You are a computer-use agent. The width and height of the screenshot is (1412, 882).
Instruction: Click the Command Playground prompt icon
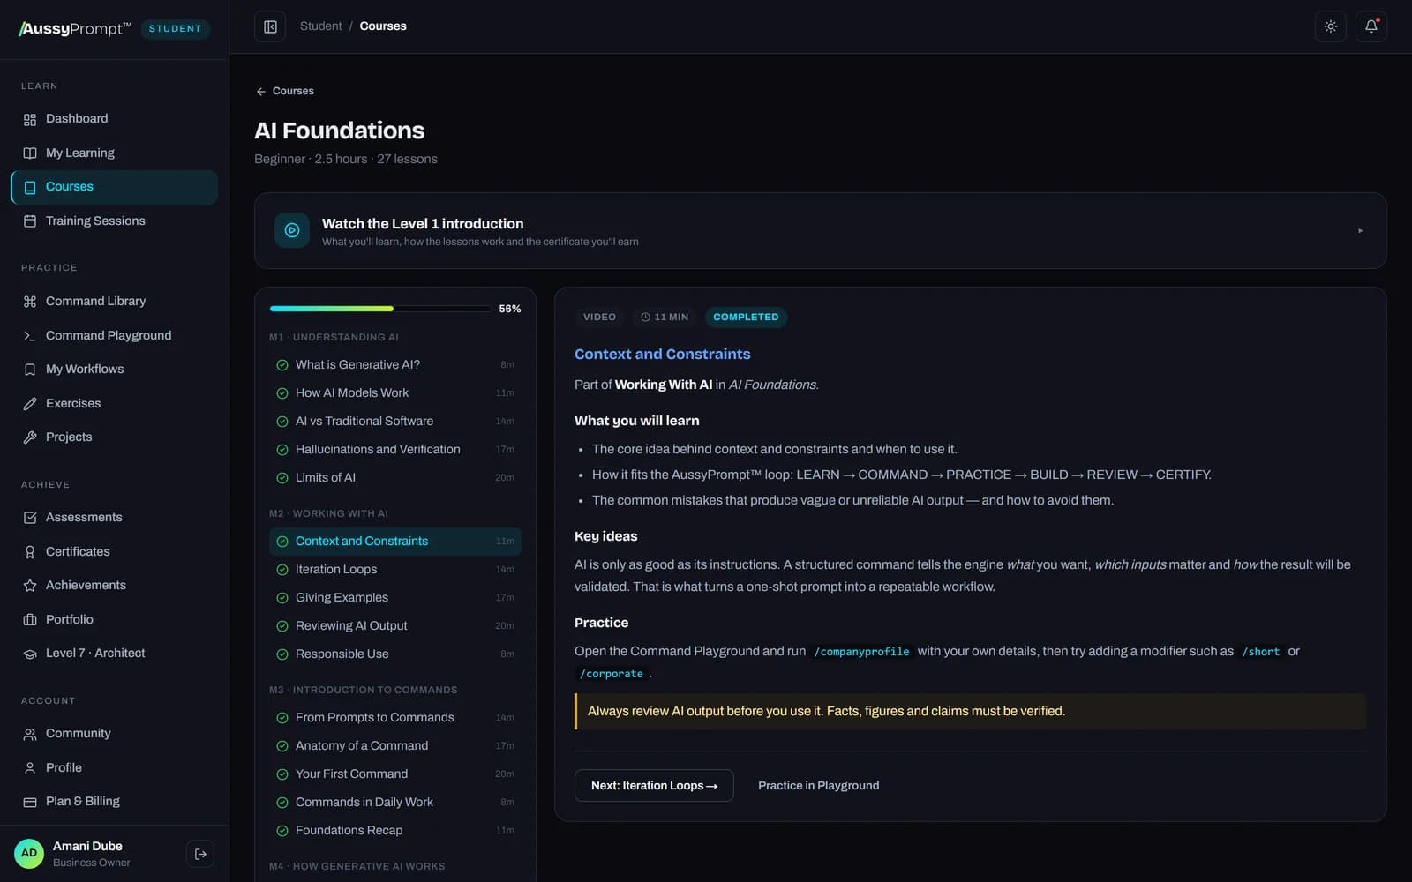[30, 336]
